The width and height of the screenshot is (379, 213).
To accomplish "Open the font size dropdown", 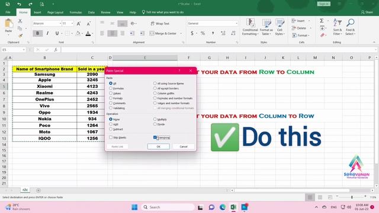I will click(x=72, y=24).
